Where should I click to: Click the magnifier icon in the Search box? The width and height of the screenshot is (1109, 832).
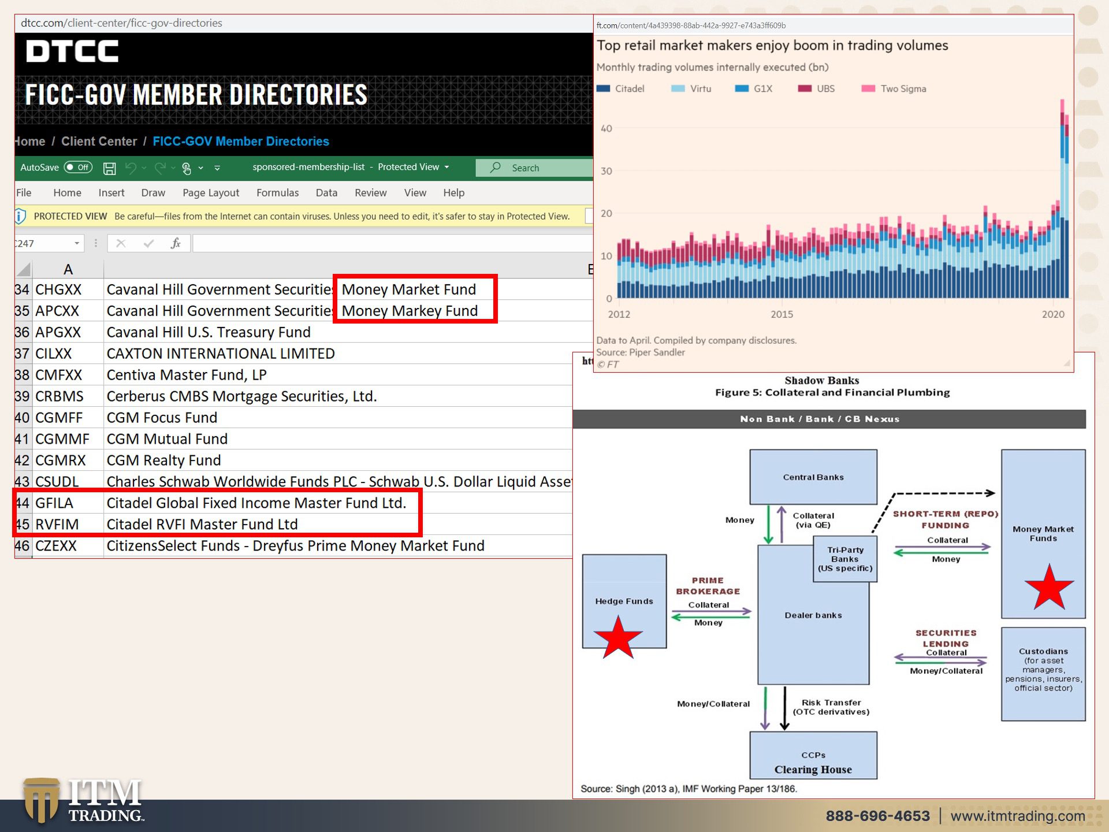point(496,168)
